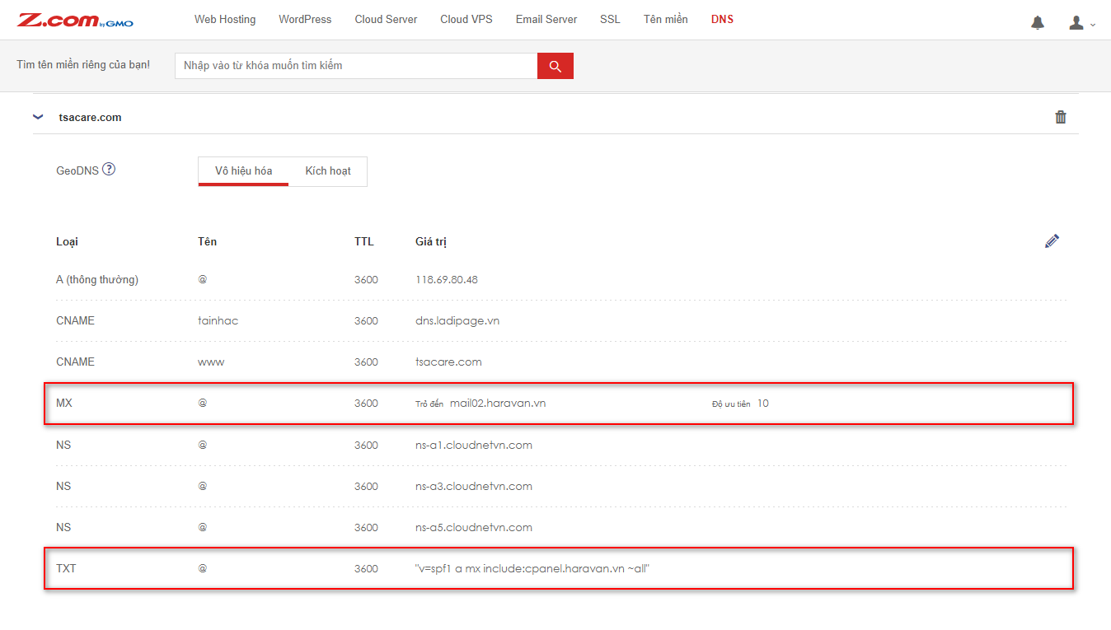Delete tsacare.com using the trash icon
Screen dimensions: 1111x630
[1060, 117]
